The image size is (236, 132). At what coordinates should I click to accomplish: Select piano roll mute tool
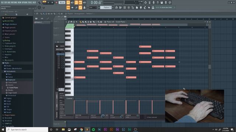[x=91, y=22]
